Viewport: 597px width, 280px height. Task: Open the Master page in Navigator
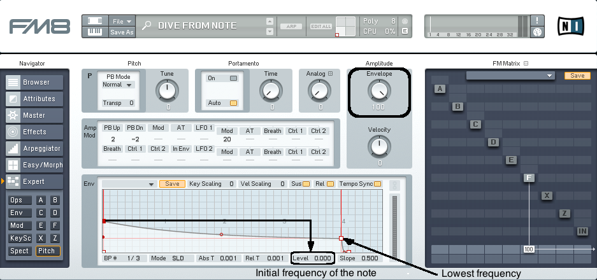click(34, 115)
